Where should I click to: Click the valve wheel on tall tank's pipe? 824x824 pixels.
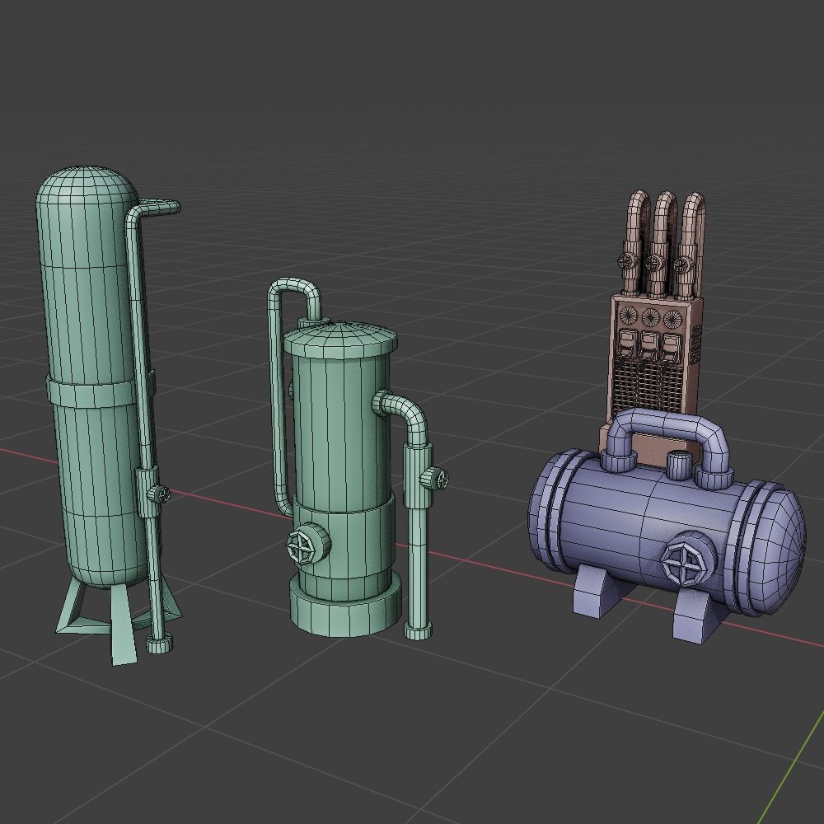tap(157, 494)
